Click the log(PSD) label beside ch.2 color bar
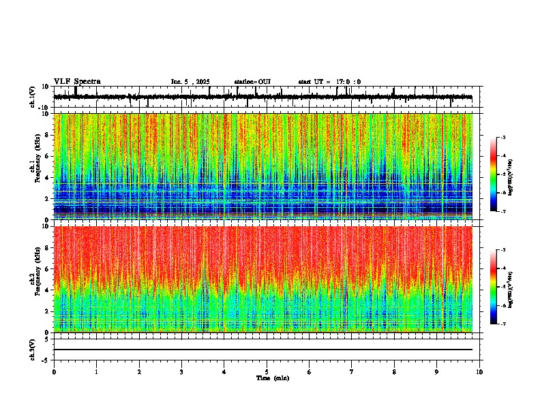The height and width of the screenshot is (417, 540). (510, 290)
